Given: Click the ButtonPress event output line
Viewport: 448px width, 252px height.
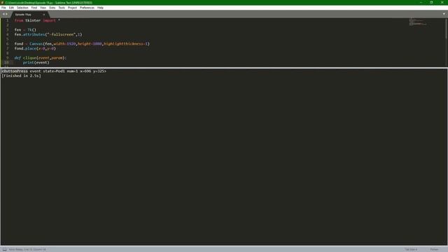Looking at the screenshot, I should point(54,71).
